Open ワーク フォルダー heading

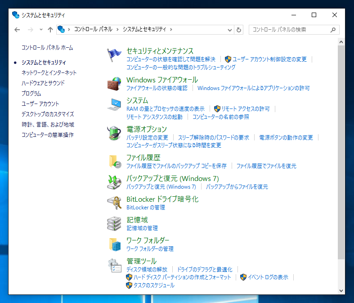coord(148,240)
